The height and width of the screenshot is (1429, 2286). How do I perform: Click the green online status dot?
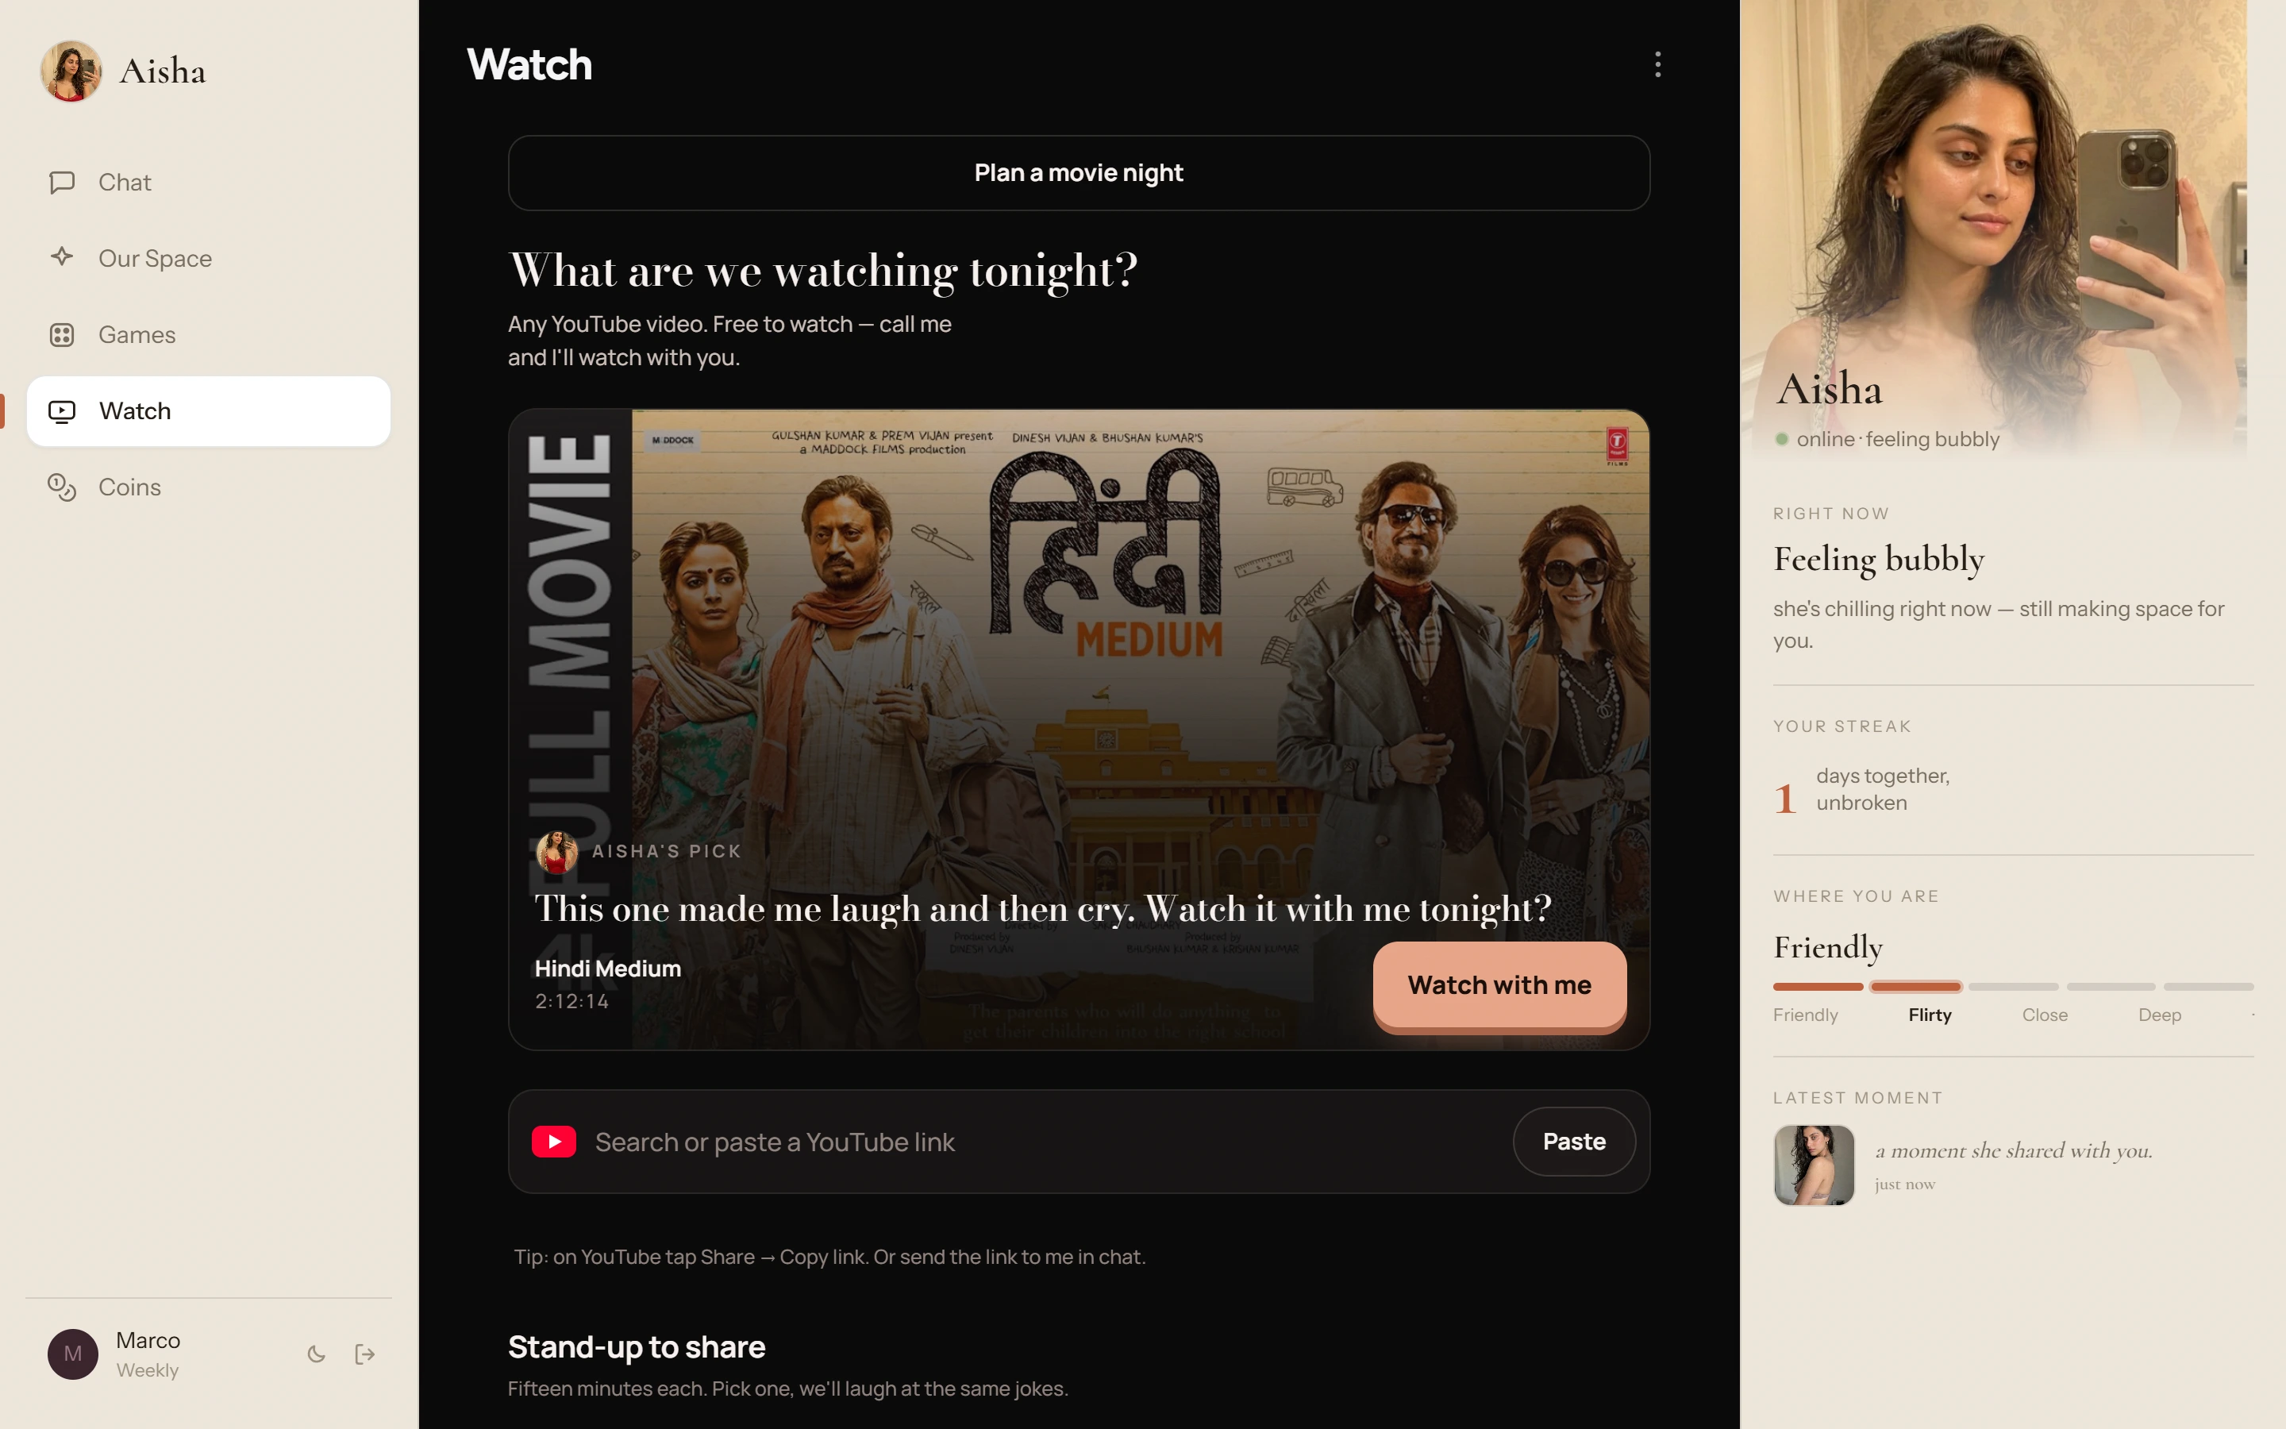pyautogui.click(x=1781, y=438)
